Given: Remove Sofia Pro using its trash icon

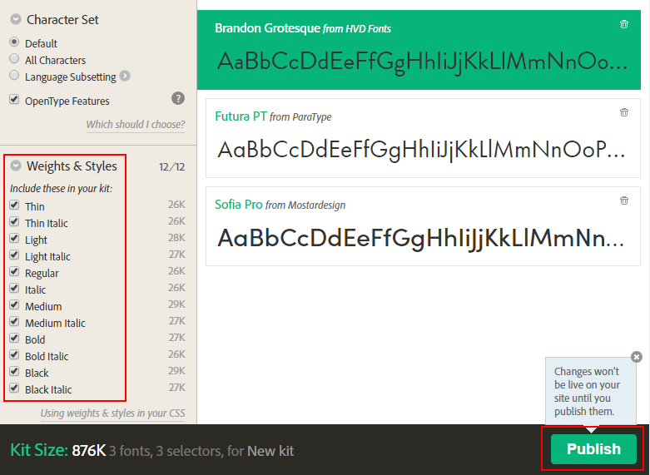Looking at the screenshot, I should click(x=624, y=200).
